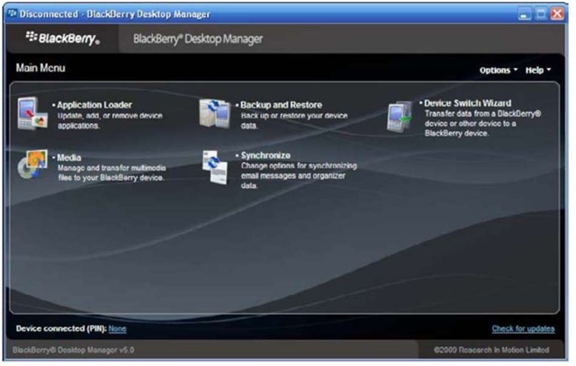Image resolution: width=576 pixels, height=366 pixels.
Task: Click the 'Device connected (PIN):' label
Action: pos(61,328)
